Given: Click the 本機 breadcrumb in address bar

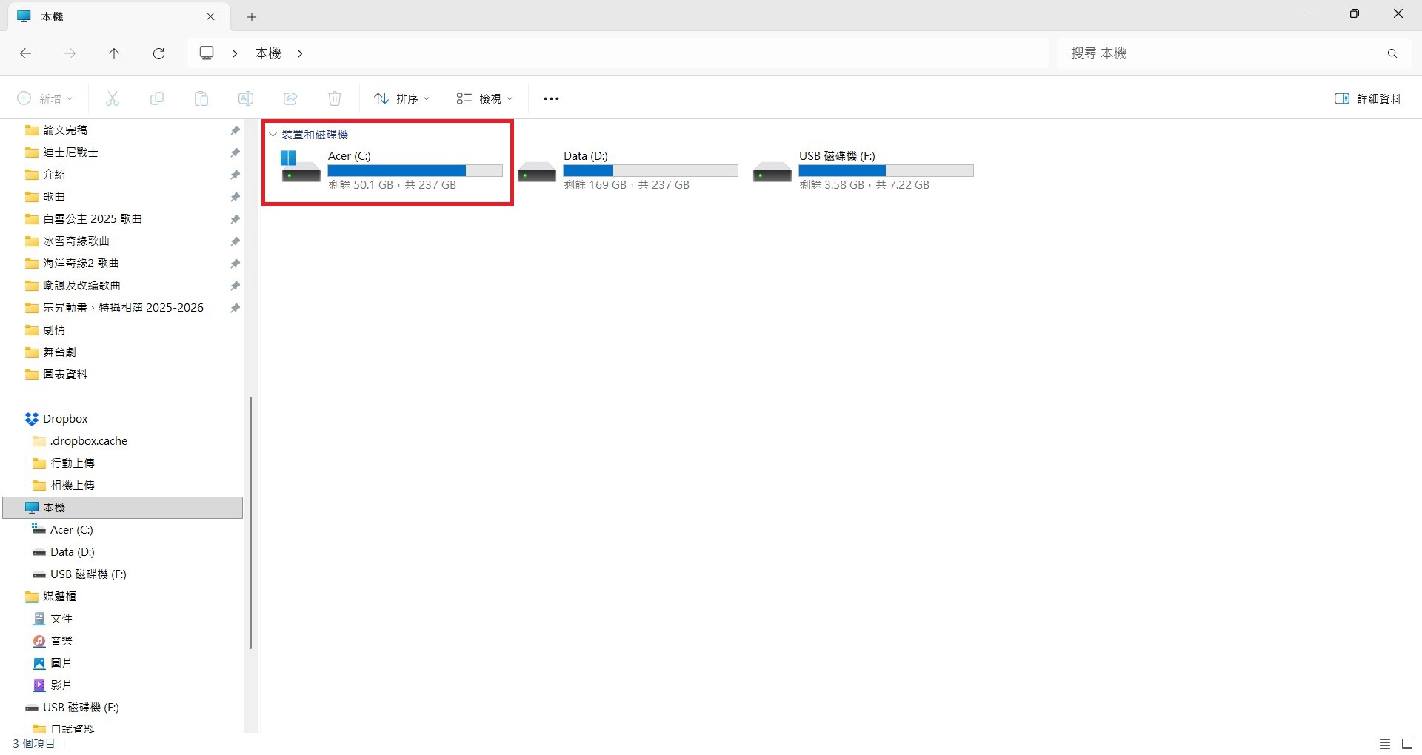Looking at the screenshot, I should [268, 53].
